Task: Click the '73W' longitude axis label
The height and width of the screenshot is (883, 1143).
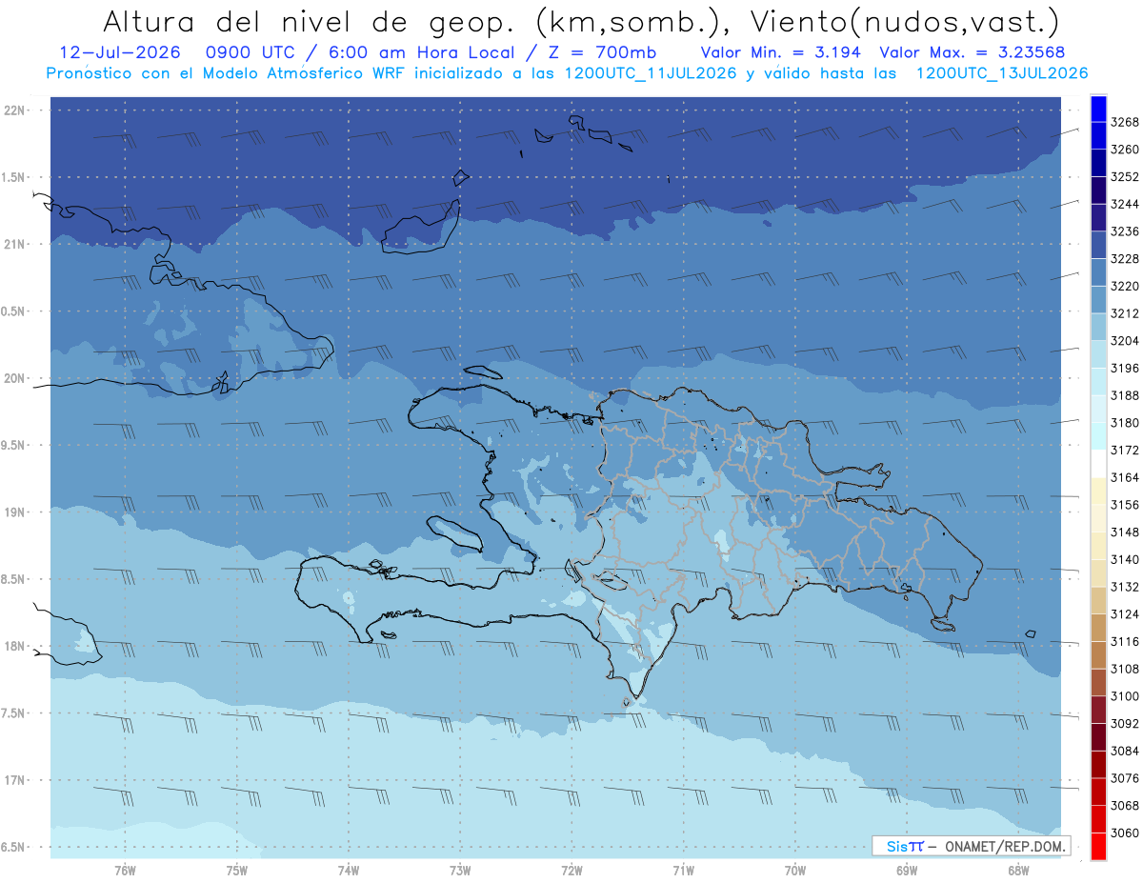Action: tap(460, 871)
